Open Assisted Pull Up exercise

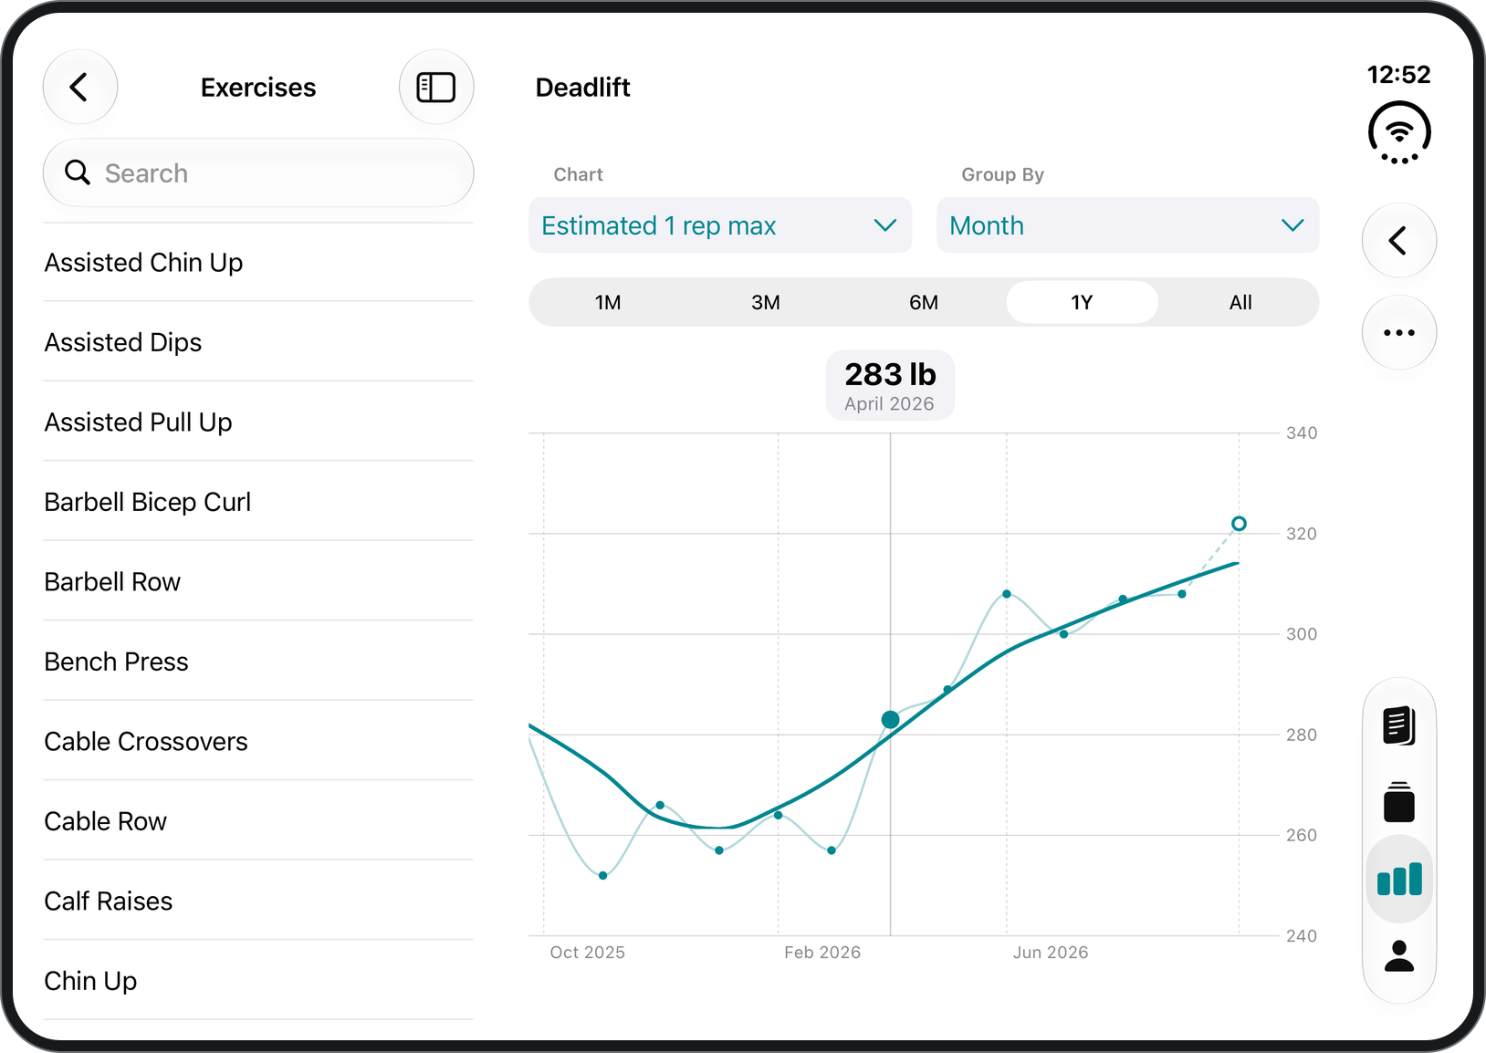pyautogui.click(x=258, y=422)
